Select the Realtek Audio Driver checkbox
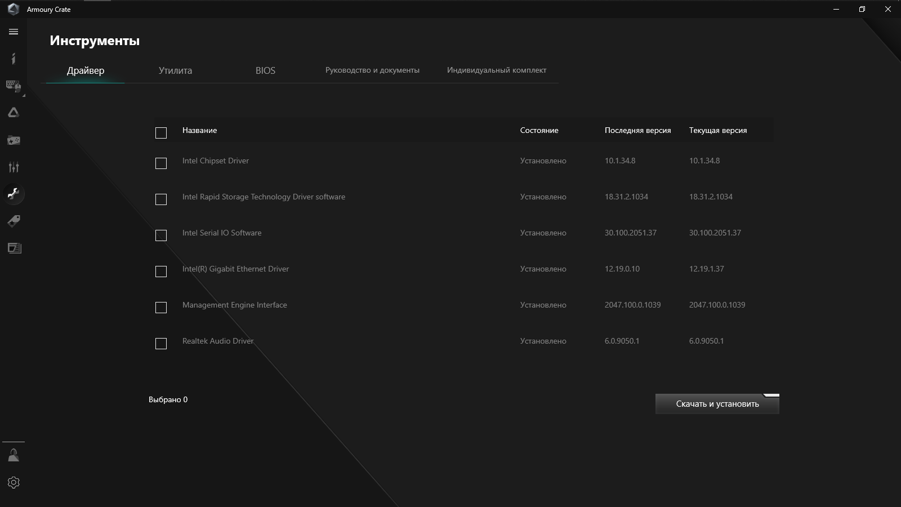This screenshot has width=901, height=507. tap(161, 344)
